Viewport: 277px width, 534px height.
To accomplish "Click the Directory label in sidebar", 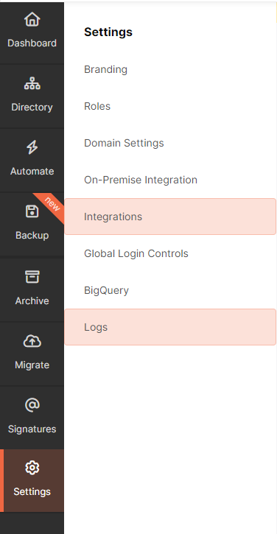I will point(32,108).
